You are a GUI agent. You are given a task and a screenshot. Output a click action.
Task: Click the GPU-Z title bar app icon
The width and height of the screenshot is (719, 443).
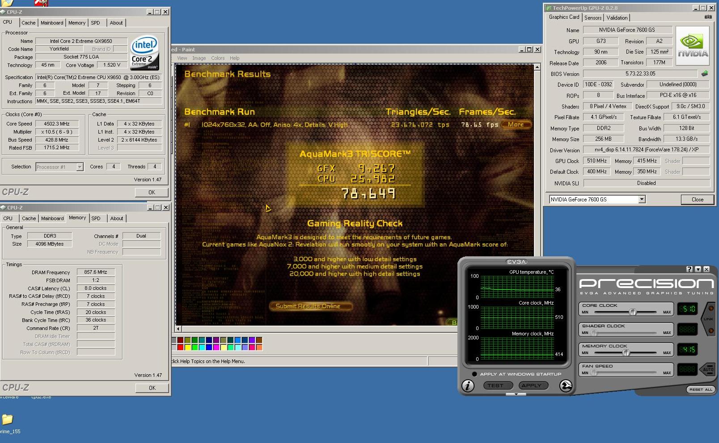[x=548, y=8]
